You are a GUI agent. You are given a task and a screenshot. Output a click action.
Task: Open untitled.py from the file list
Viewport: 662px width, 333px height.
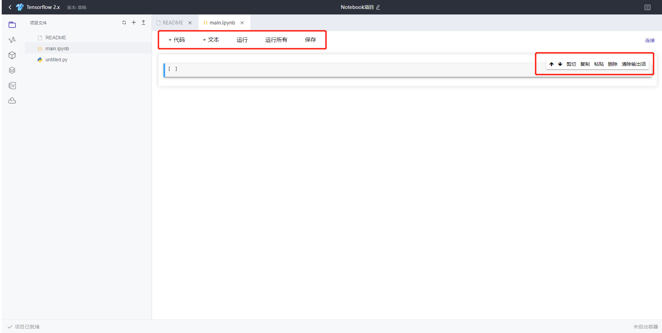point(57,59)
